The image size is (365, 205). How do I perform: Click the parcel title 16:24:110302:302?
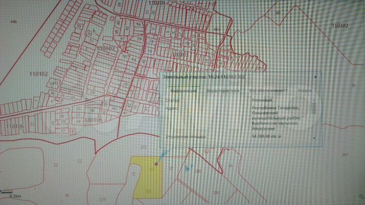pyautogui.click(x=226, y=77)
